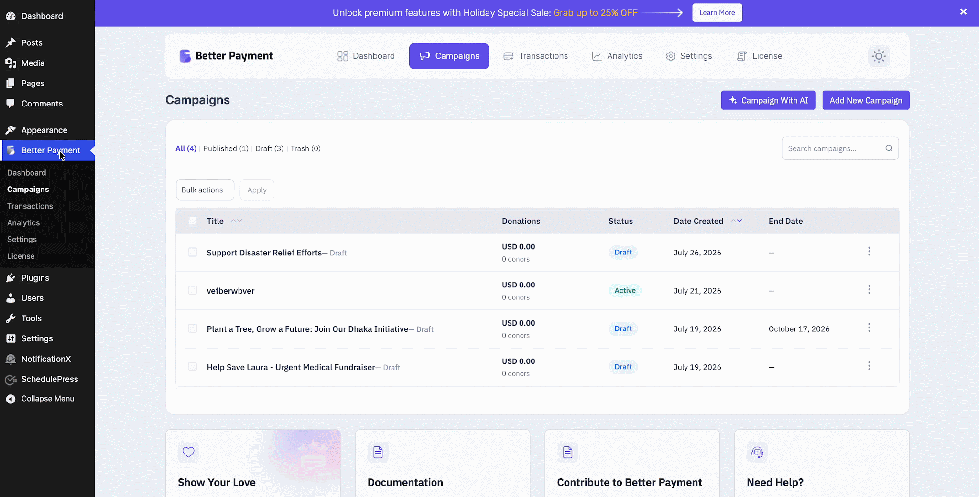Viewport: 979px width, 497px height.
Task: Toggle the select-all checkbox in table header
Action: coord(193,221)
